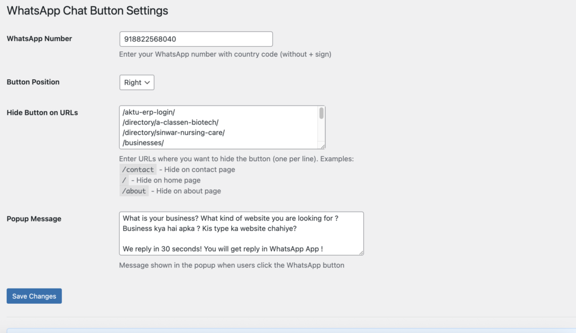Click the Hide Button on URLs label

tap(42, 112)
